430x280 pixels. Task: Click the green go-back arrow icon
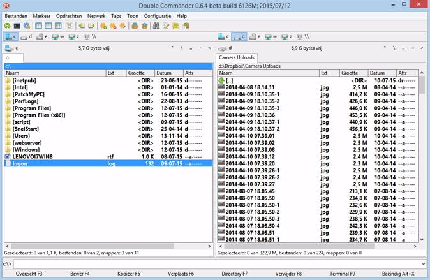tap(81, 26)
